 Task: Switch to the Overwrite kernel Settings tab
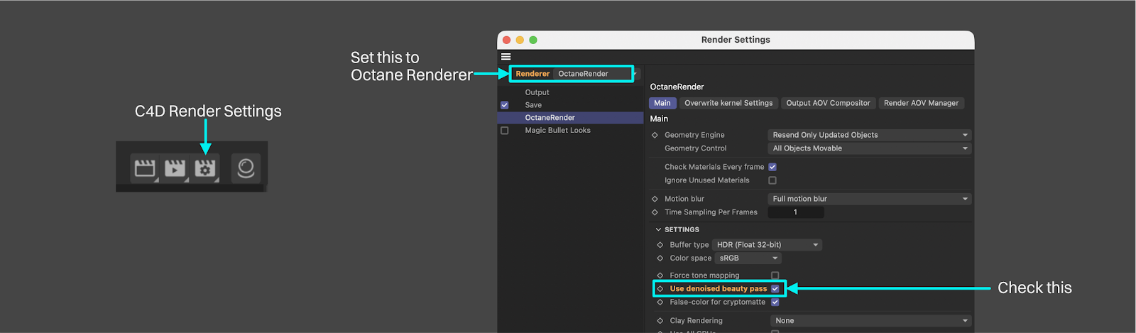728,103
